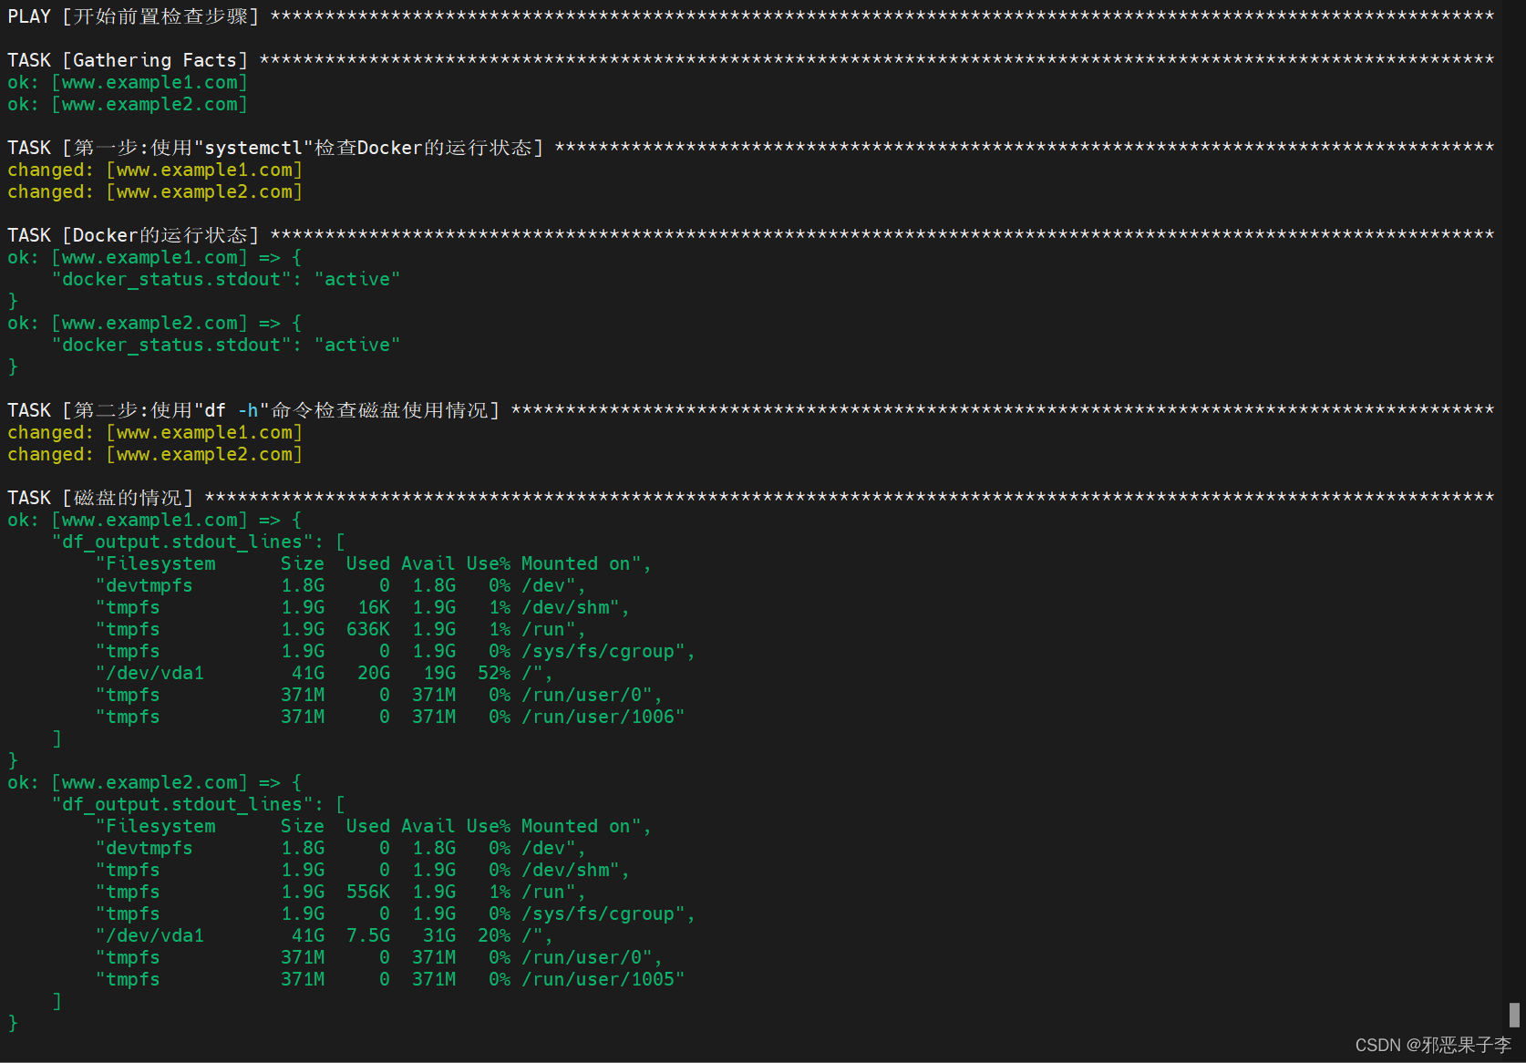Image resolution: width=1526 pixels, height=1063 pixels.
Task: Click the terminal scrollbar thumb
Action: [1514, 1015]
